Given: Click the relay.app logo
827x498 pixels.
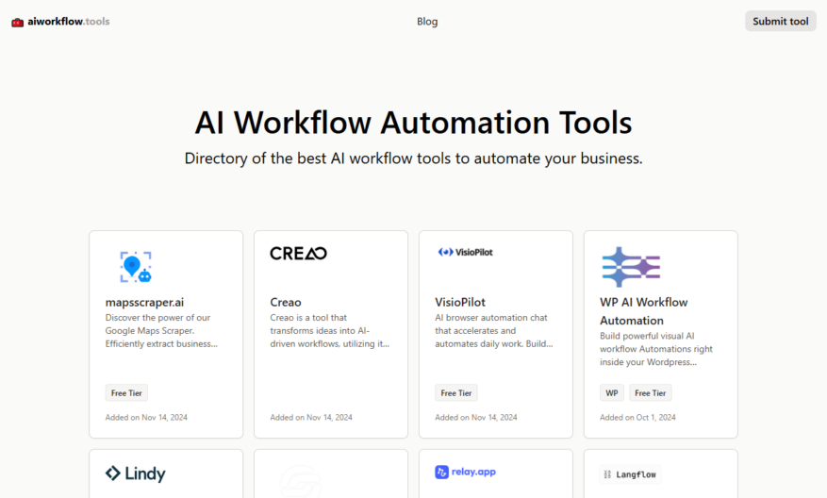Looking at the screenshot, I should pos(465,472).
